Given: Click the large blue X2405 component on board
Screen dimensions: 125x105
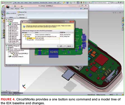Looking at the screenshot, I should click(54, 53).
